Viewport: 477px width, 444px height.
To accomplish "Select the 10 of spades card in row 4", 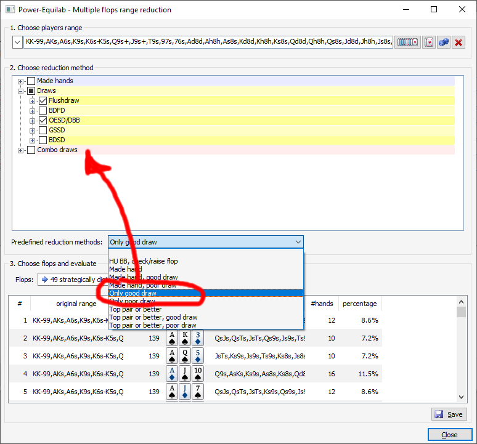I will 198,374.
